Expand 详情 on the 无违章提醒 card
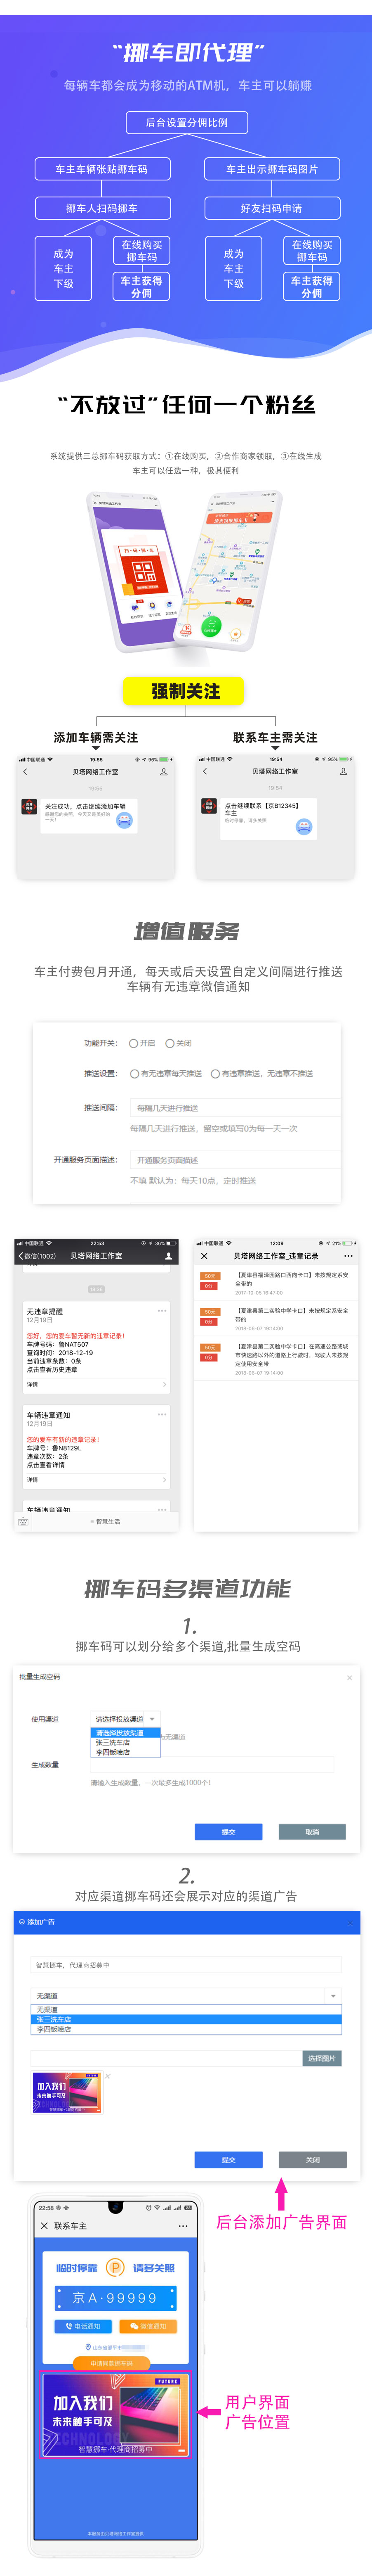The image size is (372, 2576). 96,1384
